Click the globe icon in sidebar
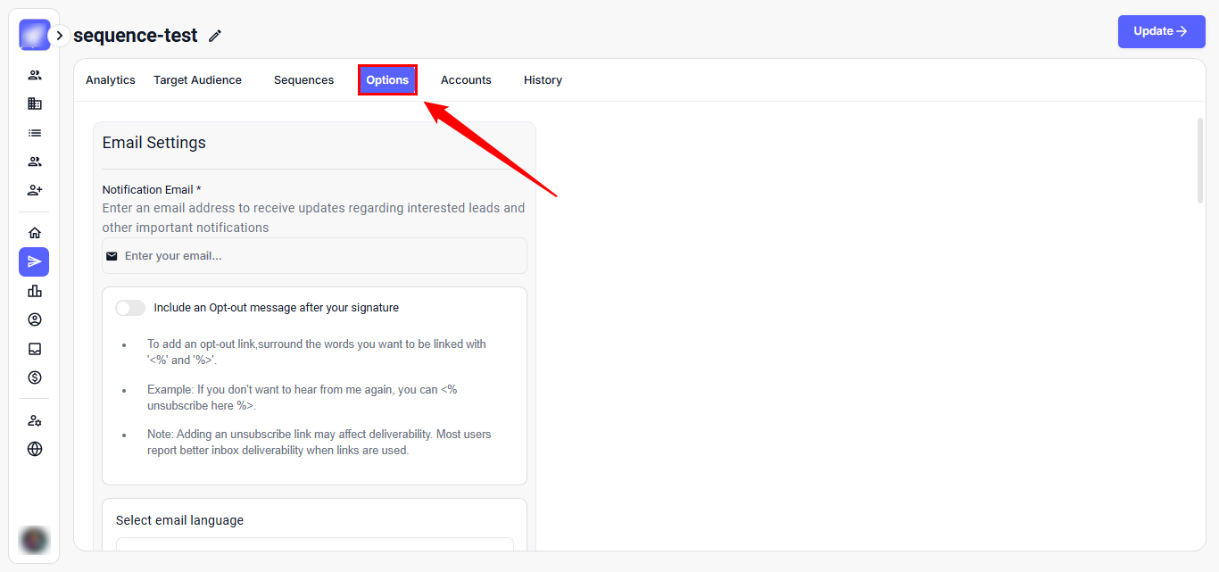1219x572 pixels. click(x=35, y=449)
